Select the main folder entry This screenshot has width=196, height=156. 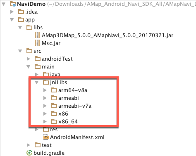(x=45, y=66)
